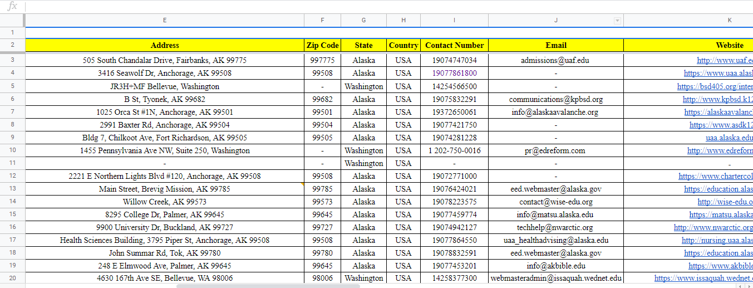Viewport: 753px width, 288px height.
Task: Select column K header
Action: click(x=688, y=20)
